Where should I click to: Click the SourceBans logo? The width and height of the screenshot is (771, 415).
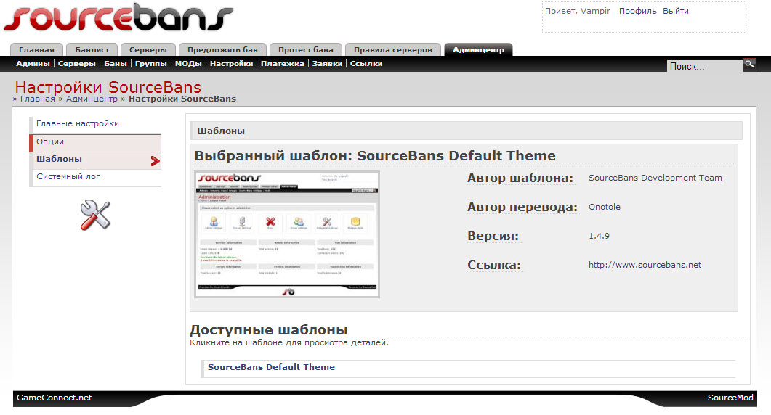click(x=118, y=17)
